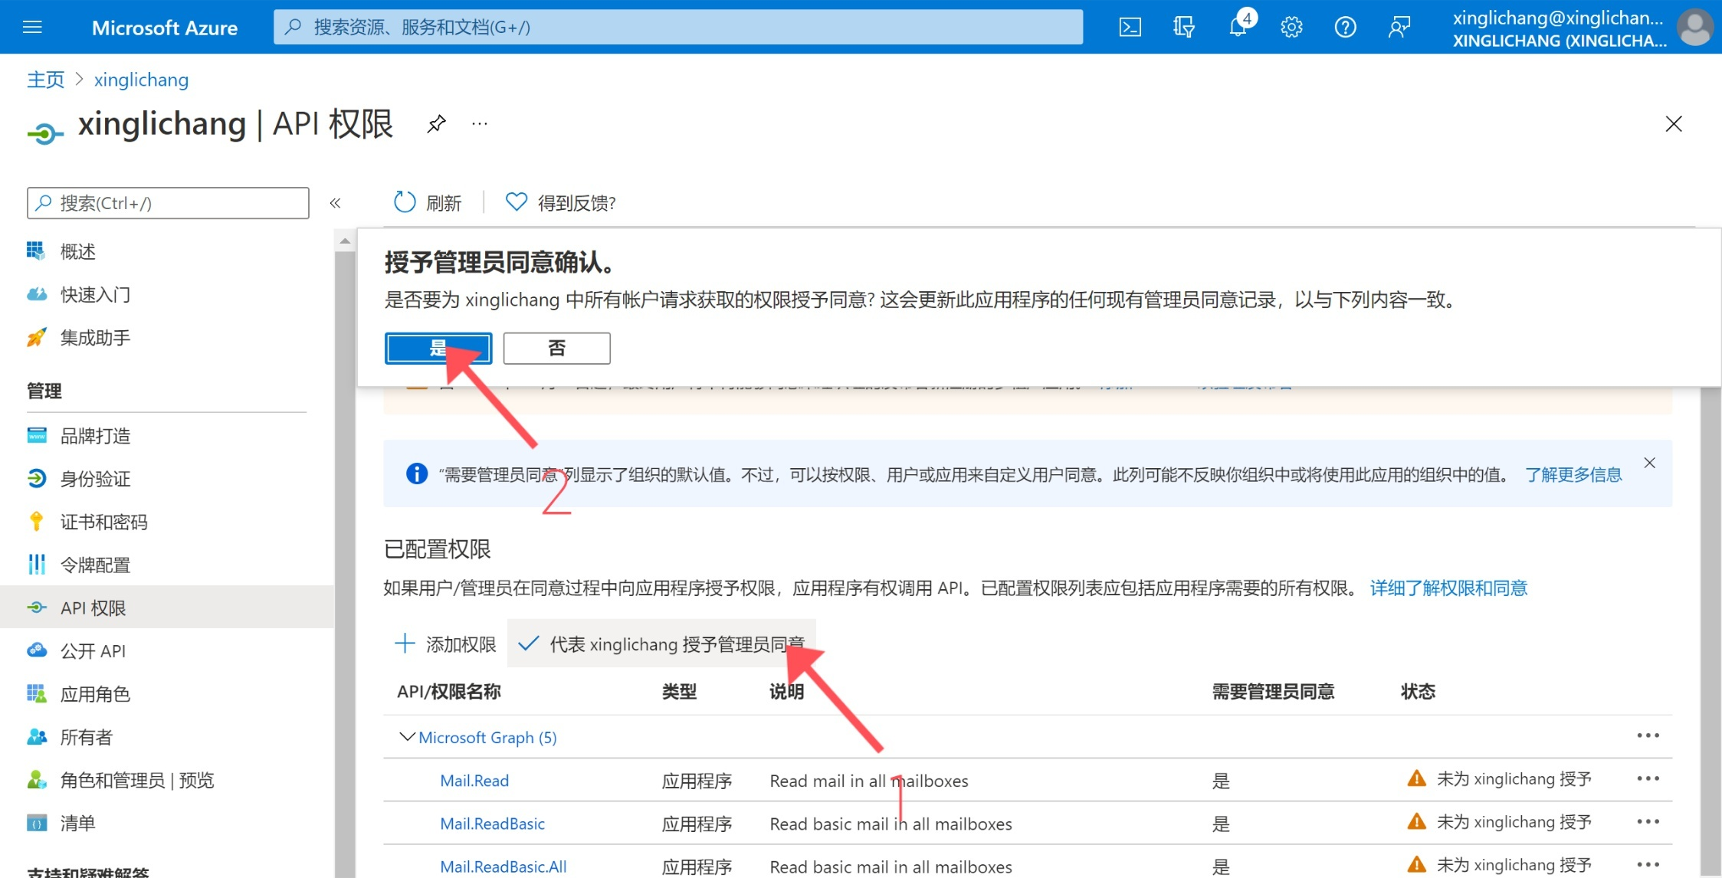Viewport: 1722px width, 878px height.
Task: Dismiss the info banner with X
Action: click(x=1650, y=463)
